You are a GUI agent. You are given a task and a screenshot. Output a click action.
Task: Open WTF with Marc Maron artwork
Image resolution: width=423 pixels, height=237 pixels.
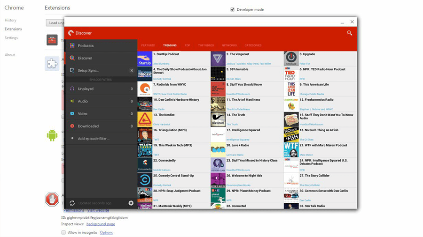[x=291, y=150]
